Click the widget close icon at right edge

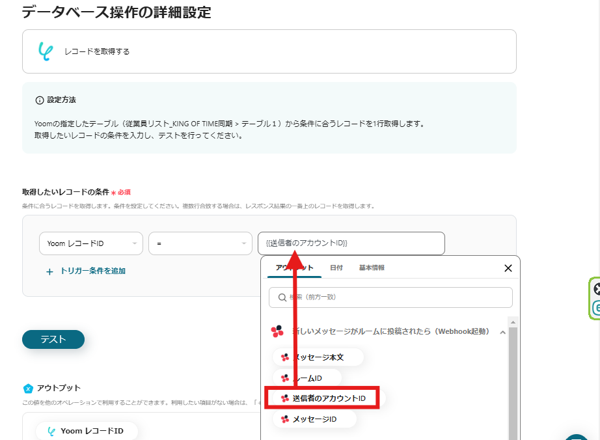coord(597,289)
